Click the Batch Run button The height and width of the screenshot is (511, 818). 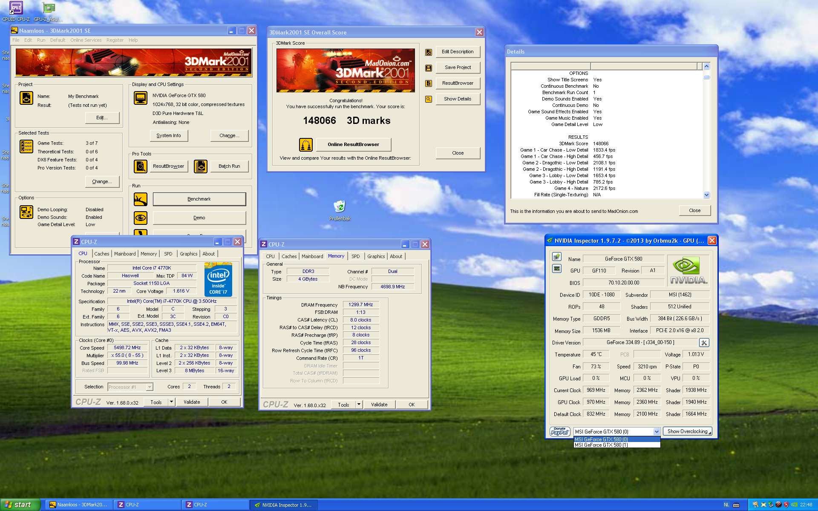click(229, 166)
